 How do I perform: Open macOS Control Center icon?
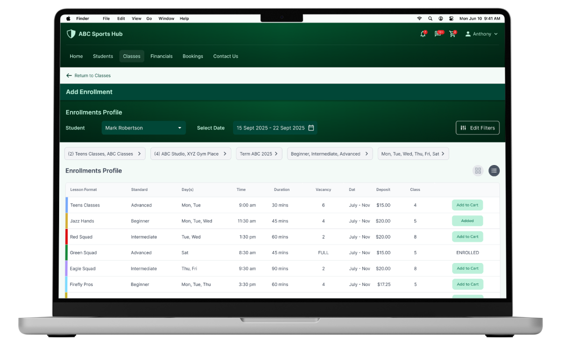click(x=451, y=18)
